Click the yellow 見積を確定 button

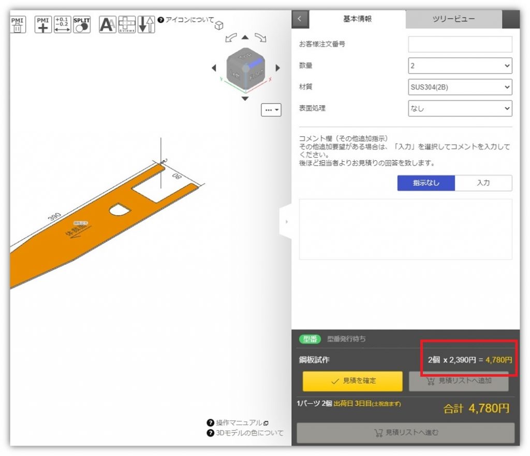tap(352, 381)
